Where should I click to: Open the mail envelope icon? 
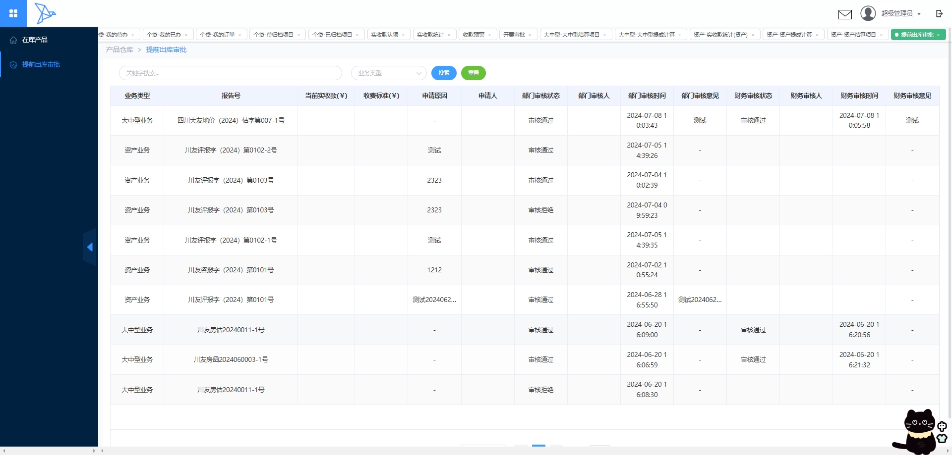[845, 14]
